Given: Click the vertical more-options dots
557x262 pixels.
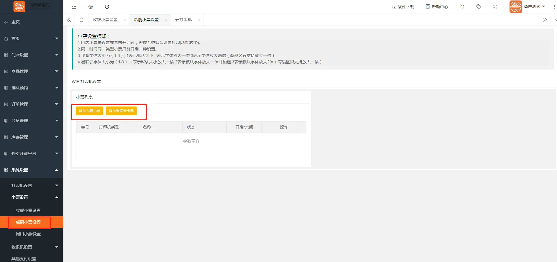Looking at the screenshot, I should 554,7.
